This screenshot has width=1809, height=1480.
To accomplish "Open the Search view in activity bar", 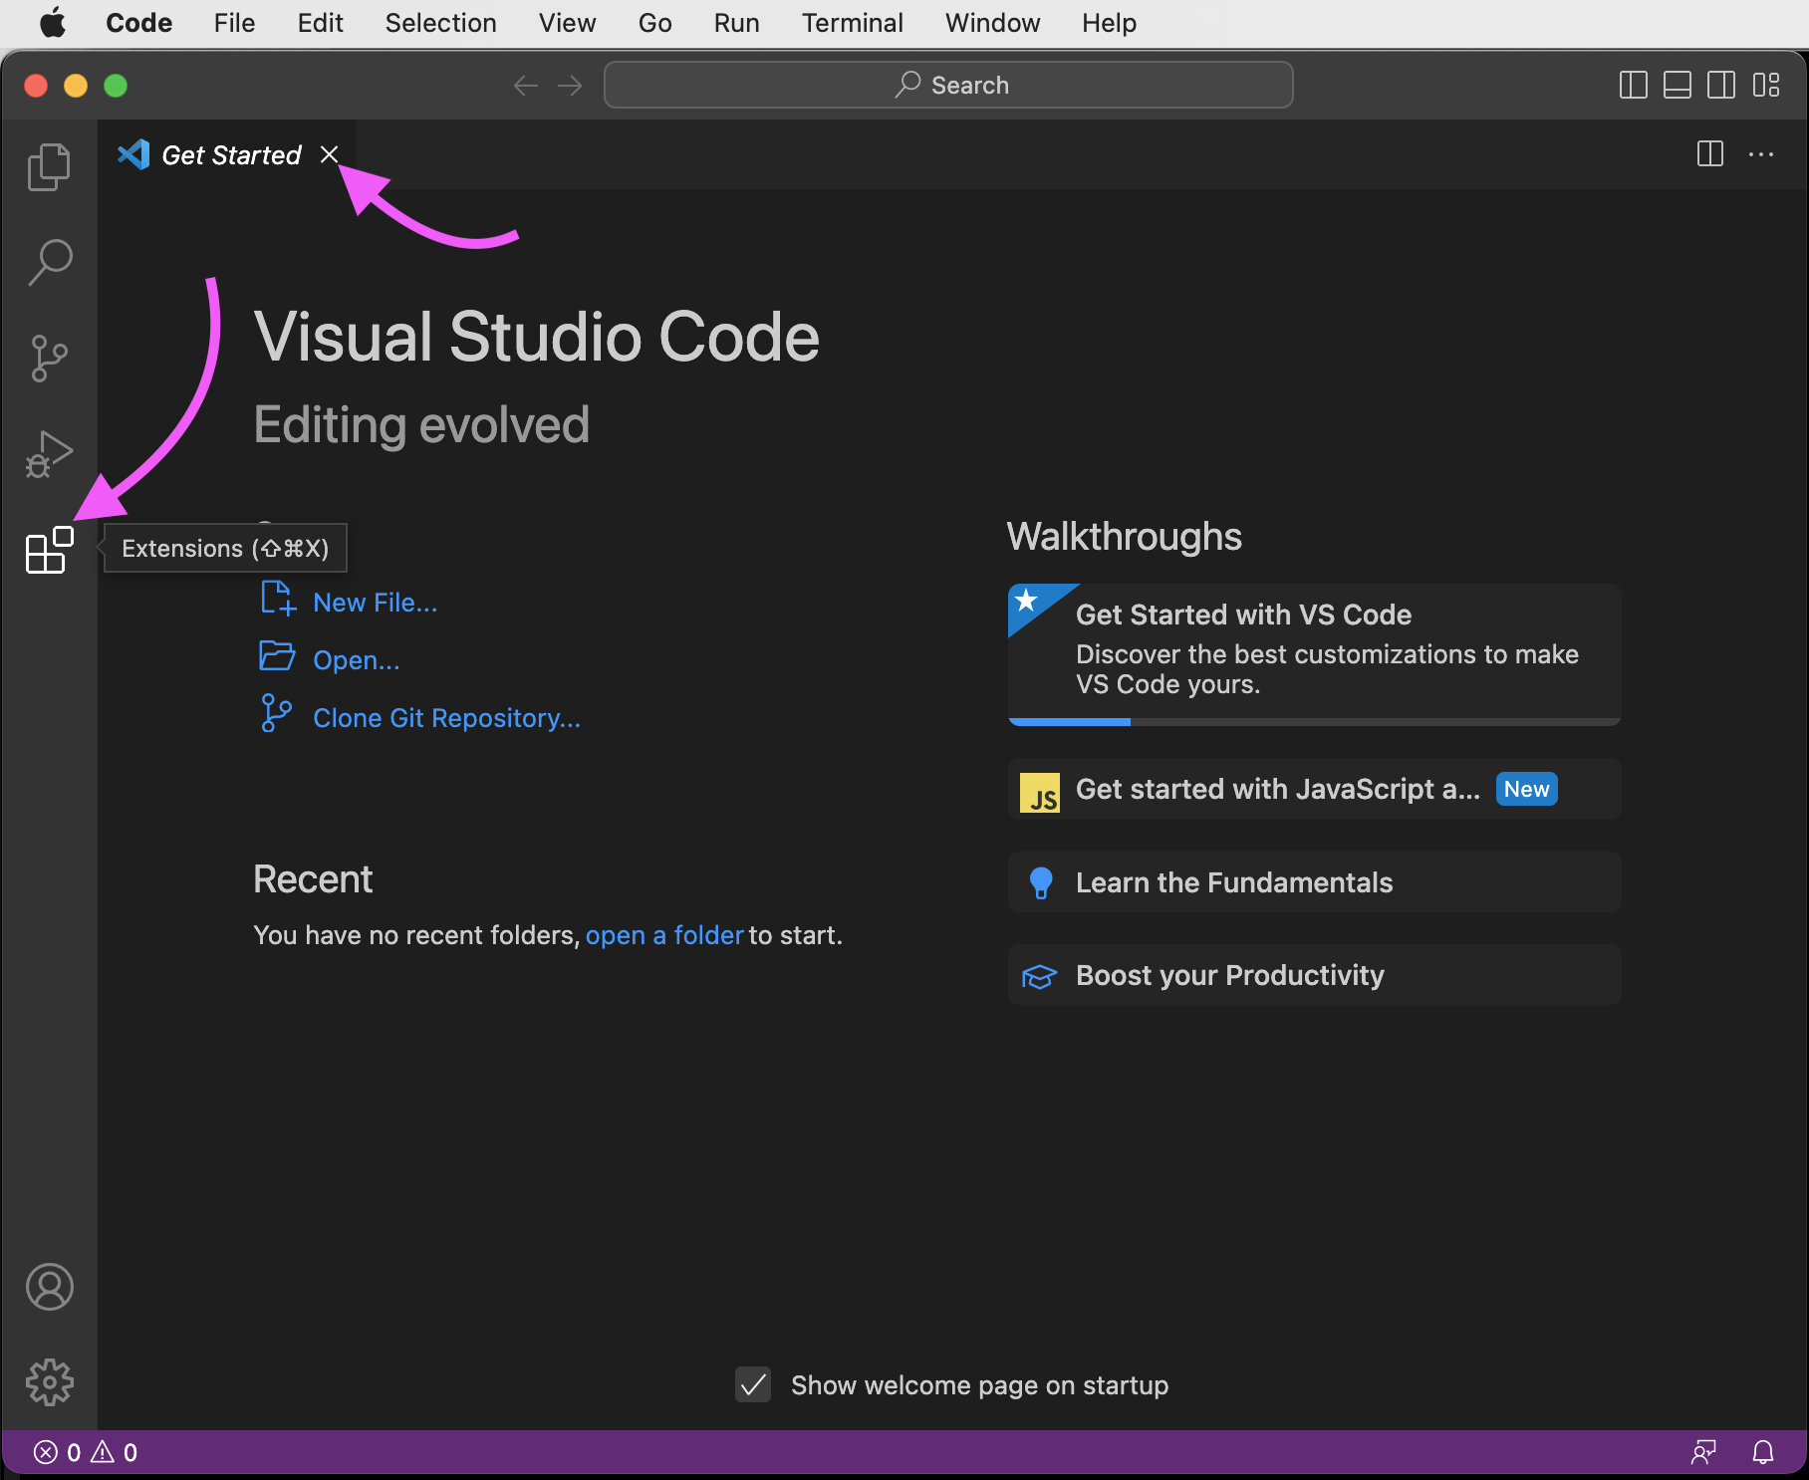I will (x=49, y=262).
